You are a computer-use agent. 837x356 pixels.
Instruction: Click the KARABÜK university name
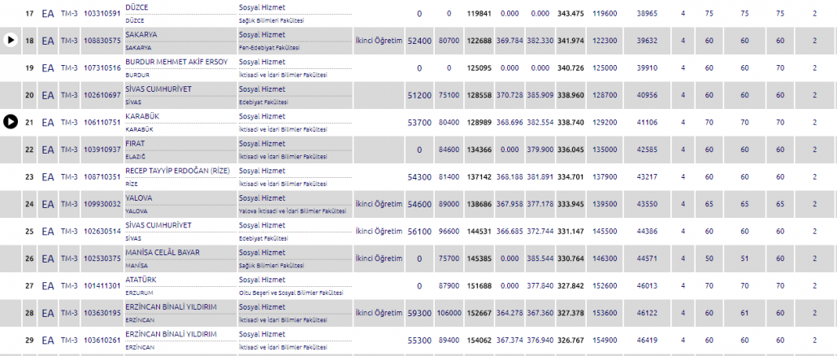(x=142, y=116)
